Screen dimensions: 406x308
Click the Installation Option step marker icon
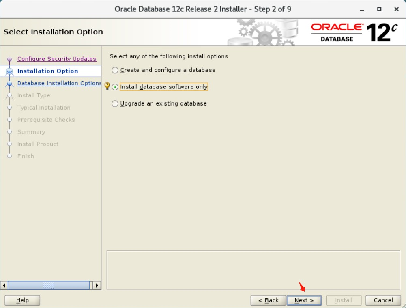click(x=10, y=71)
